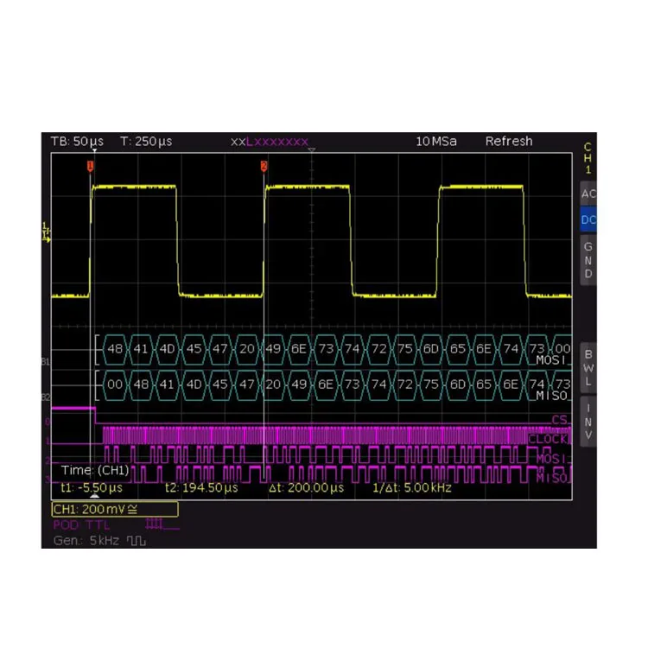This screenshot has height=648, width=648.
Task: Click decoded byte 4D in MOSI row
Action: click(168, 349)
